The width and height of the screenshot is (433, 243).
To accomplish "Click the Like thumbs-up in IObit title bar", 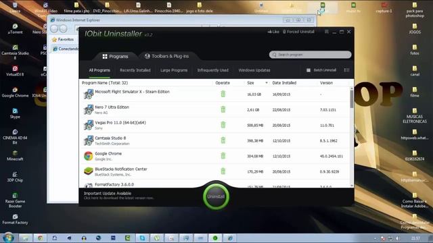I will pyautogui.click(x=273, y=32).
